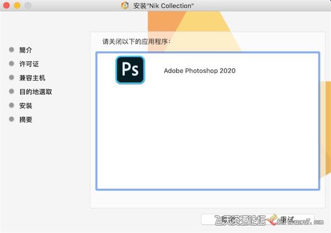Click empty area of the application list box
The width and height of the screenshot is (331, 233).
coord(207,143)
